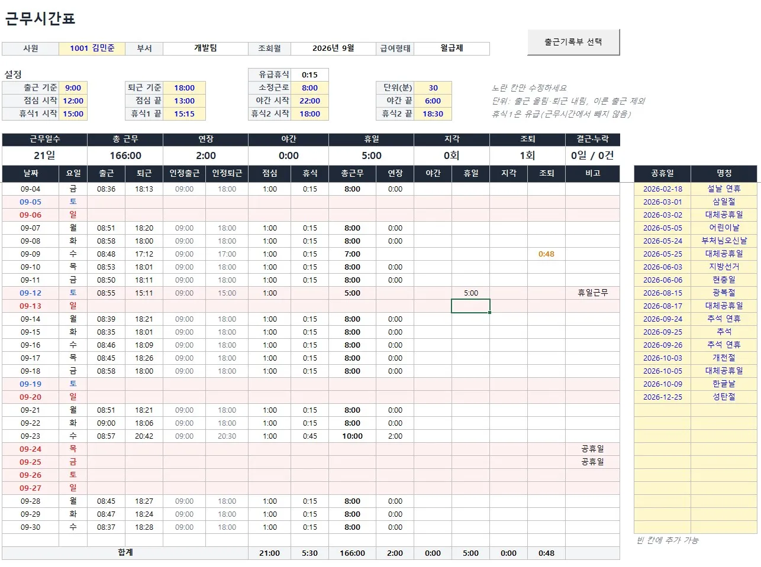Select the 09-23 총근무 value 10:00

[x=352, y=436]
